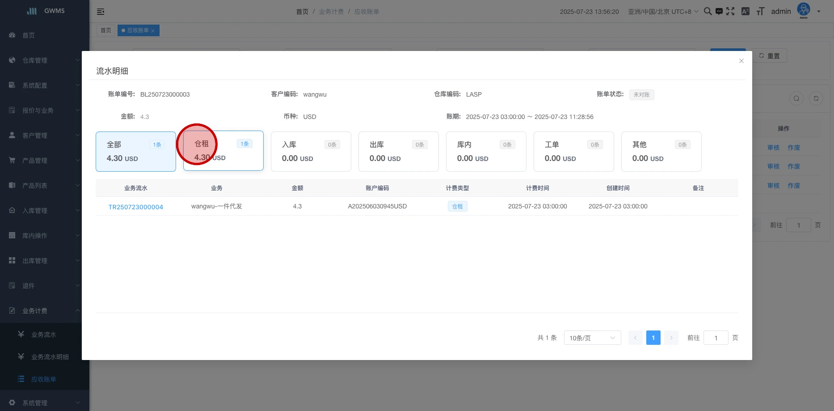
Task: Expand the 仓库管理 sidebar menu
Action: pos(44,60)
